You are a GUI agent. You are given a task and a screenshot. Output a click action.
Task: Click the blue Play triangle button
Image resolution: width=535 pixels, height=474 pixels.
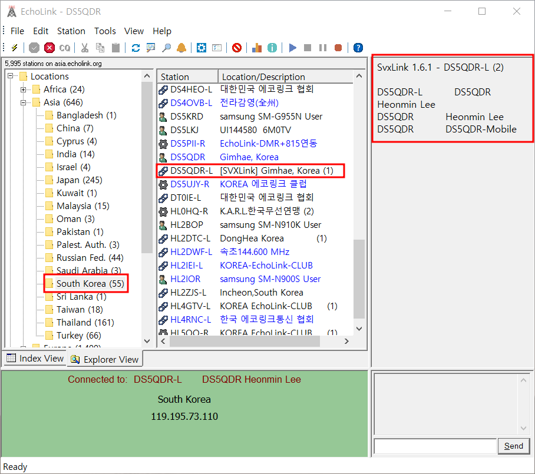click(x=292, y=48)
